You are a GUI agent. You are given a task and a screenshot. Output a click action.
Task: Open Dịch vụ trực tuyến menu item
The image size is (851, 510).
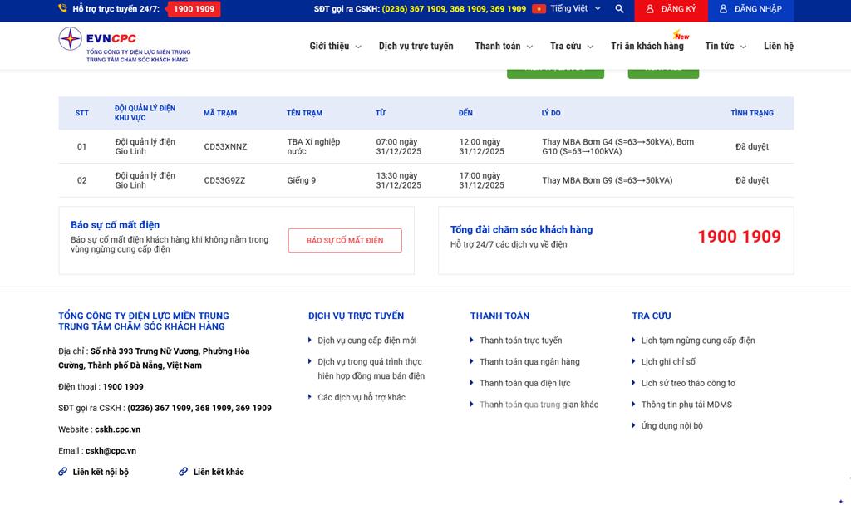[x=416, y=47]
